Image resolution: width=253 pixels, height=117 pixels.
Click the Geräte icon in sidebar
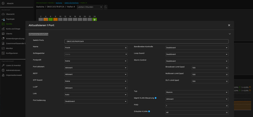[3, 24]
